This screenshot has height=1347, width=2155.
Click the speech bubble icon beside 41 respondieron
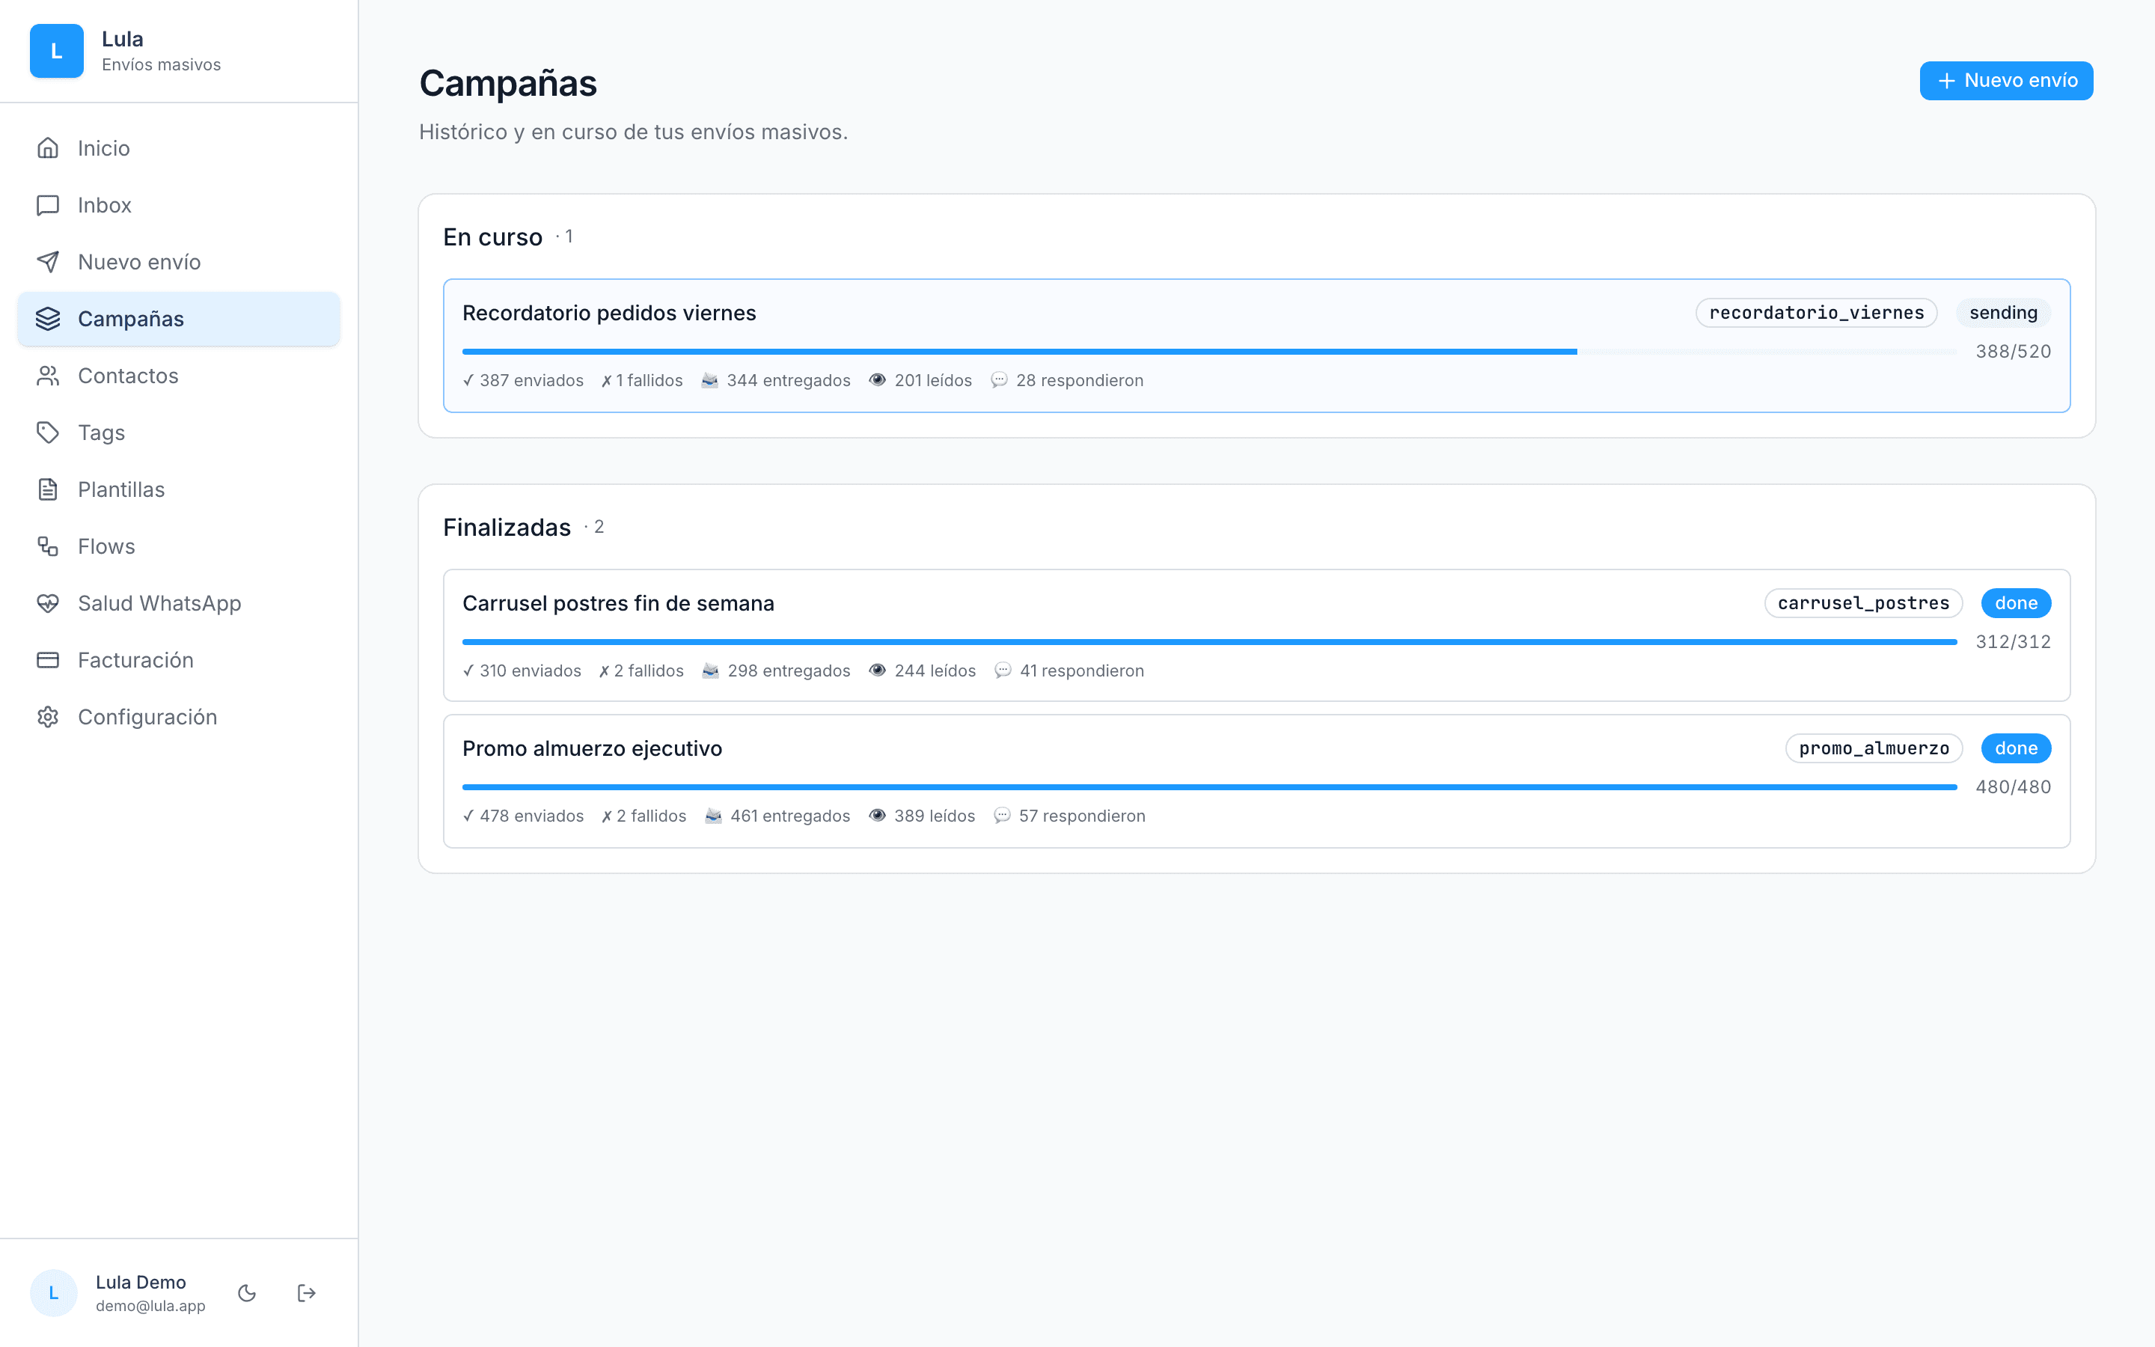tap(1003, 671)
